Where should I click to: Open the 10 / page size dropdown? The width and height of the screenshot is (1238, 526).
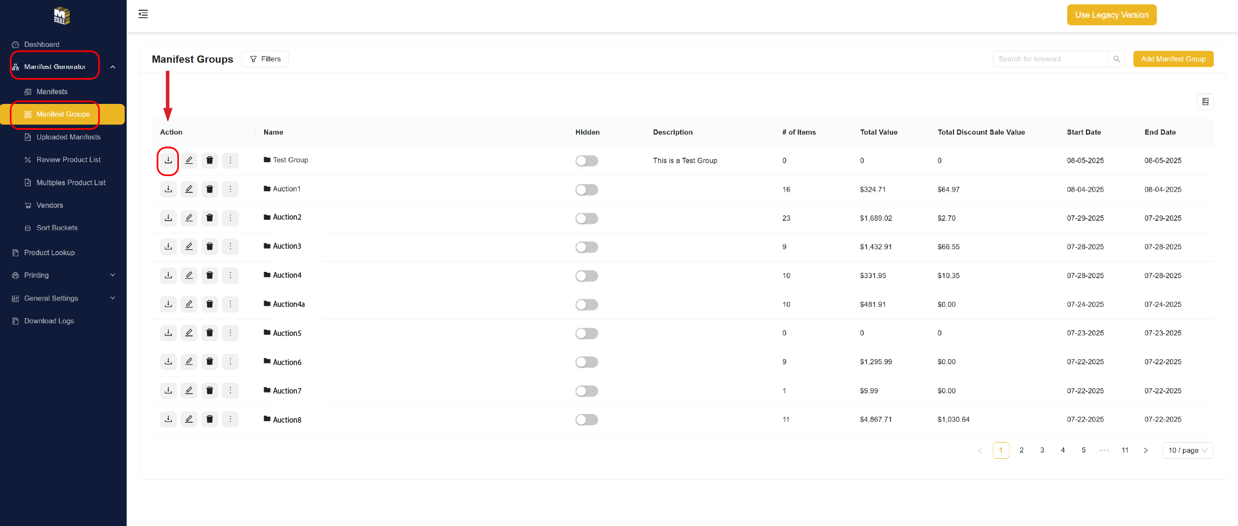[1188, 451]
